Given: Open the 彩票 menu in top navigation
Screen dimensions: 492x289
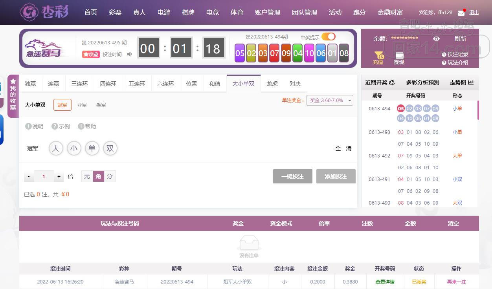Looking at the screenshot, I should point(115,12).
